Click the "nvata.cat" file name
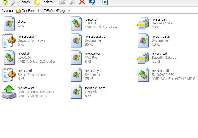This screenshot has height=138, width=198. point(159,19)
